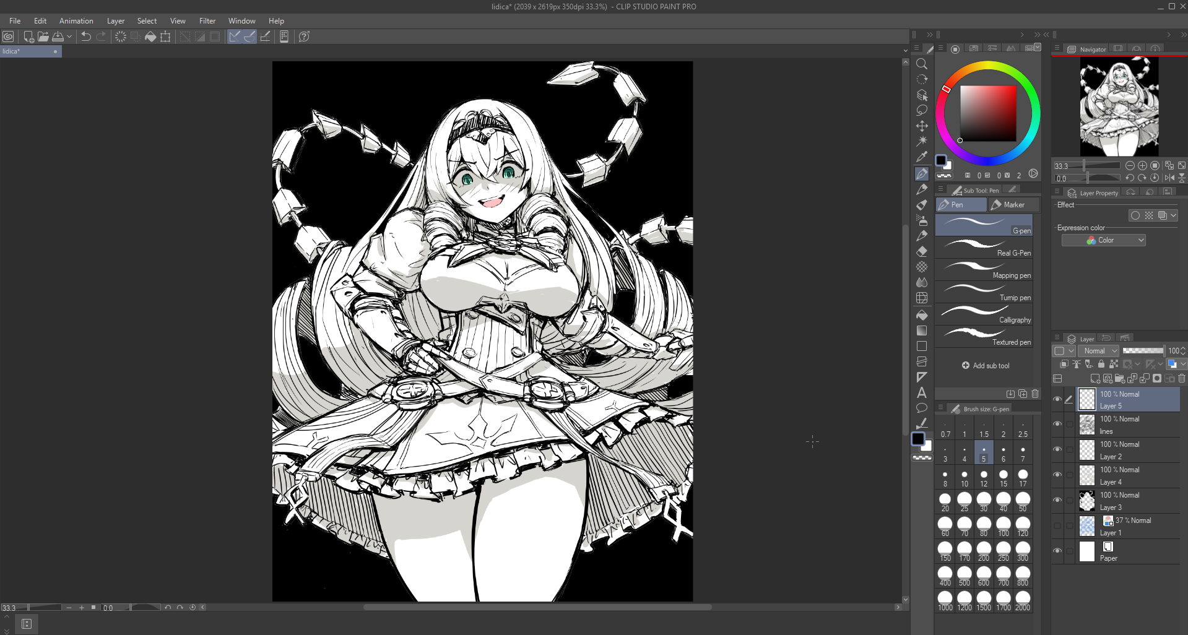Open the Window menu

click(241, 21)
